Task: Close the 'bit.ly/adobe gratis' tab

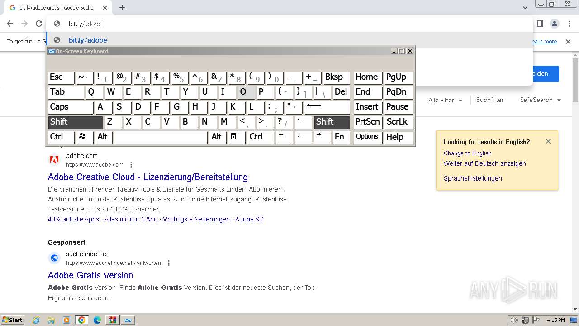Action: [105, 8]
